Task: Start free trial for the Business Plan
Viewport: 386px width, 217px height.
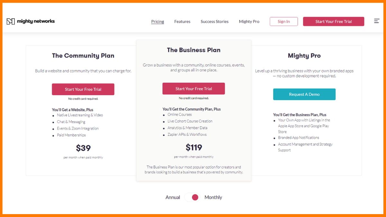Action: (x=194, y=89)
